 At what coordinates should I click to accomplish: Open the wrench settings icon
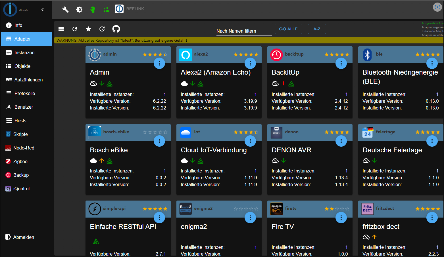[x=65, y=9]
